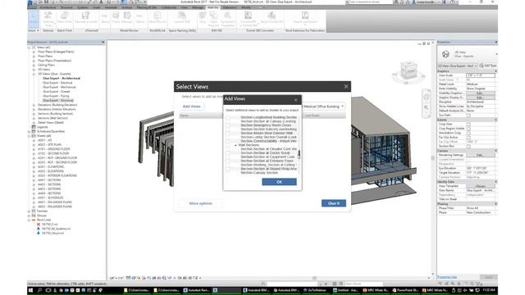
Task: Open the Manage ribbon tab
Action: click(x=198, y=7)
